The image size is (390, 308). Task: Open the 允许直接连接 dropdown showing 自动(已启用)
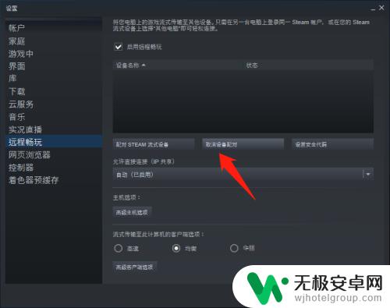click(243, 175)
